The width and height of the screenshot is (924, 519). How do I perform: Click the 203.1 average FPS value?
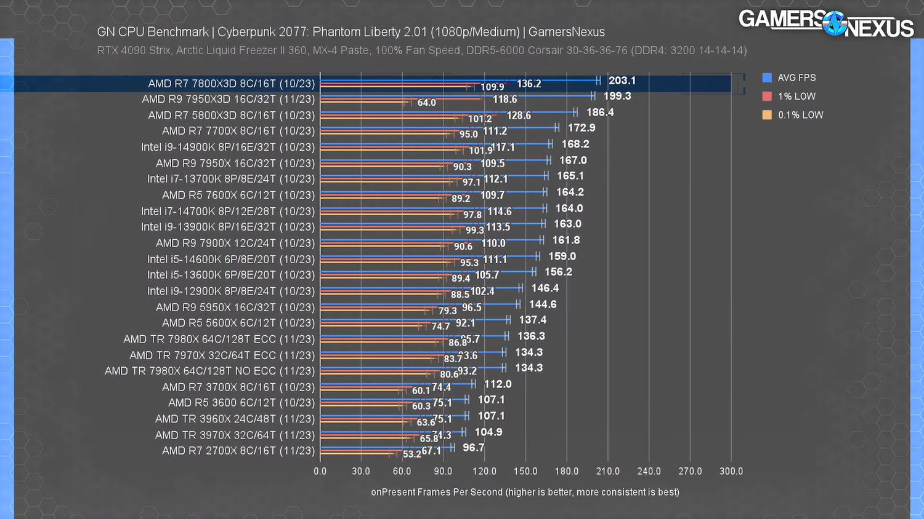622,81
